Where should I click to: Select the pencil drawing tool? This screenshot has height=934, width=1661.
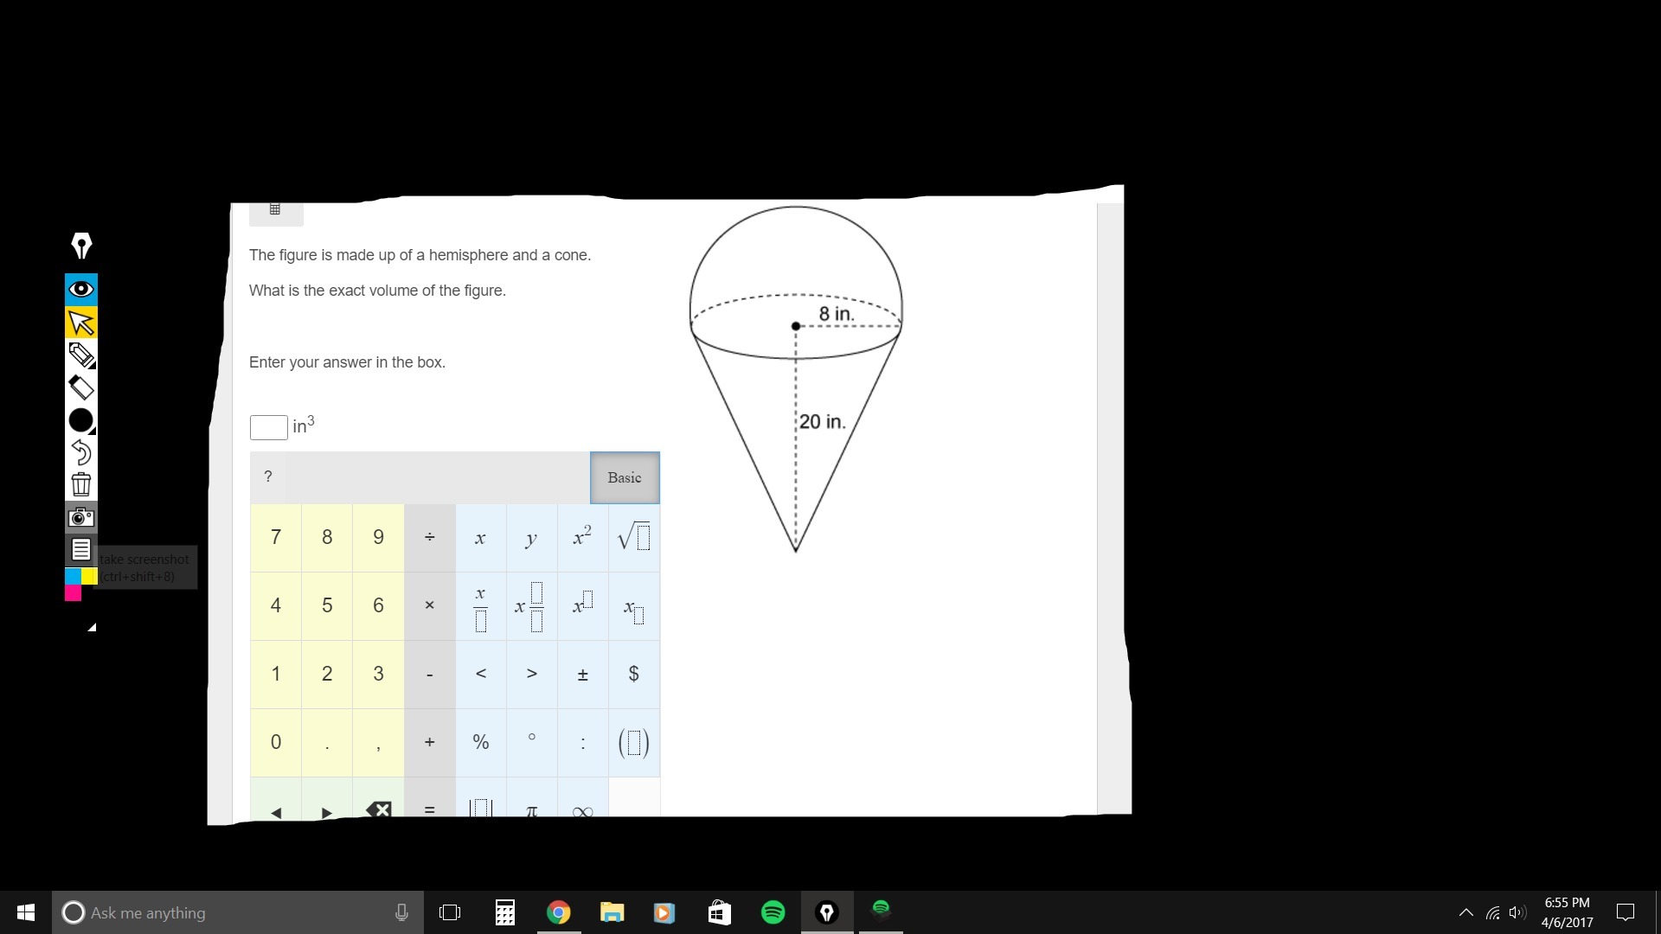point(81,355)
